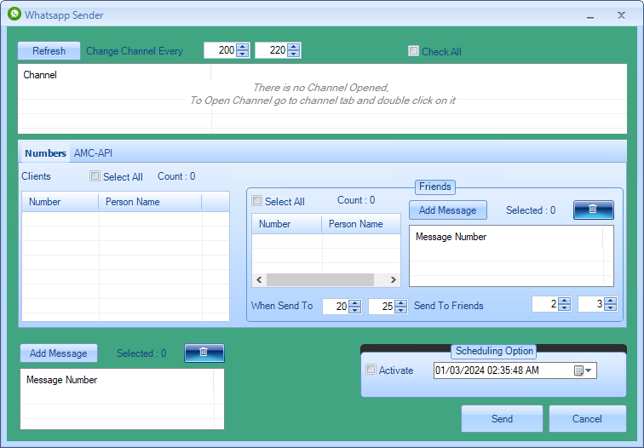The width and height of the screenshot is (644, 448).
Task: Click the Cancel button
Action: 587,419
